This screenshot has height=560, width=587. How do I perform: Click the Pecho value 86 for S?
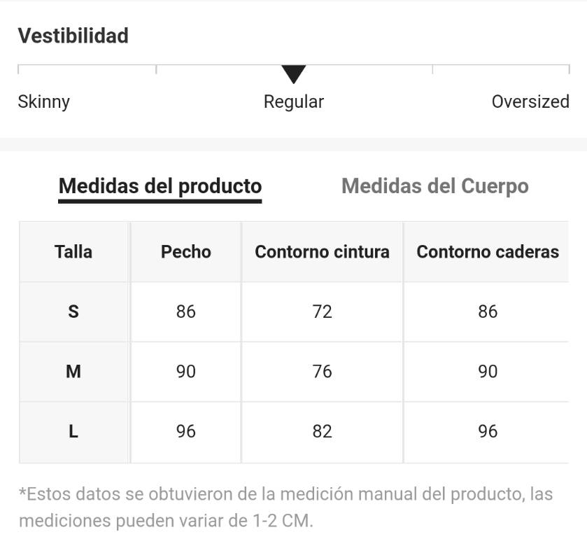[x=186, y=311]
